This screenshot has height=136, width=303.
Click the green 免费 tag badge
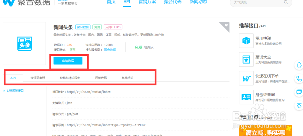pos(97,27)
